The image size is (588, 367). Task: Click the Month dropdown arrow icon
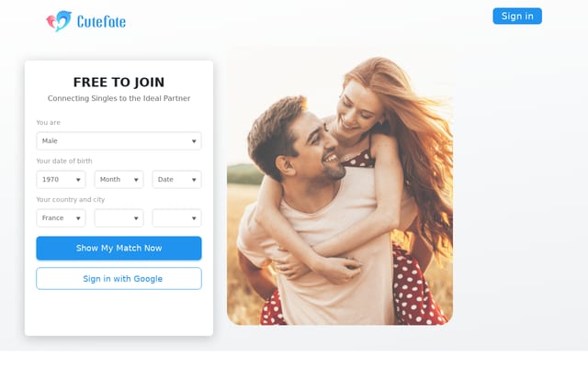pos(136,180)
